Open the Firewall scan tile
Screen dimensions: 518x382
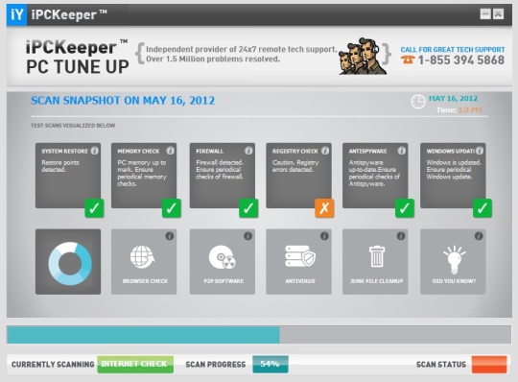[223, 176]
